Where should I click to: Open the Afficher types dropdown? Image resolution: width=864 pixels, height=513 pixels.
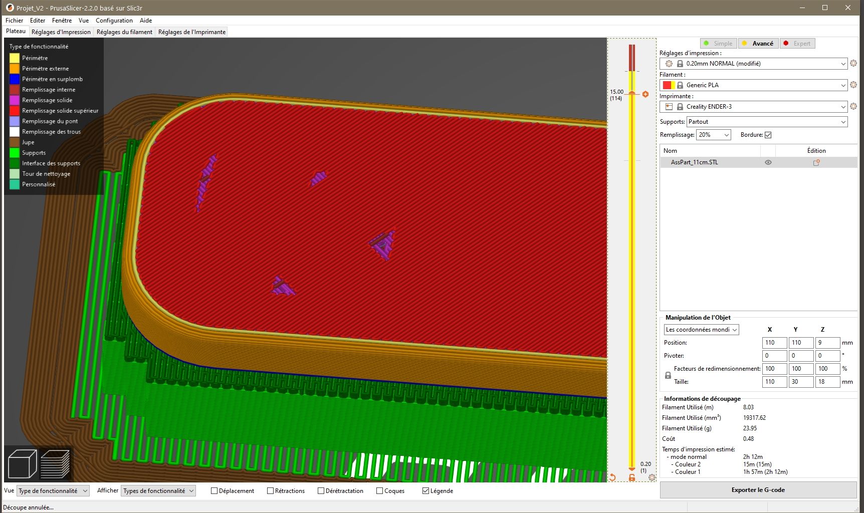click(x=158, y=491)
